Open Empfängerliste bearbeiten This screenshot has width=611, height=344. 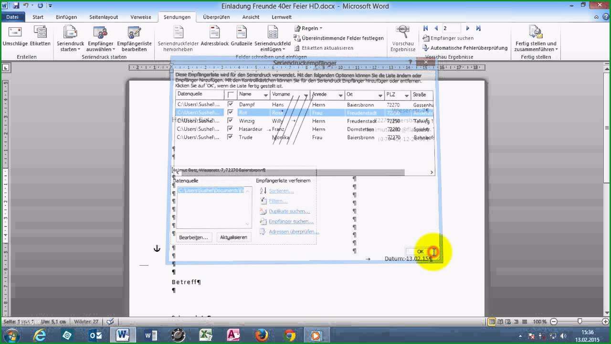click(x=134, y=39)
